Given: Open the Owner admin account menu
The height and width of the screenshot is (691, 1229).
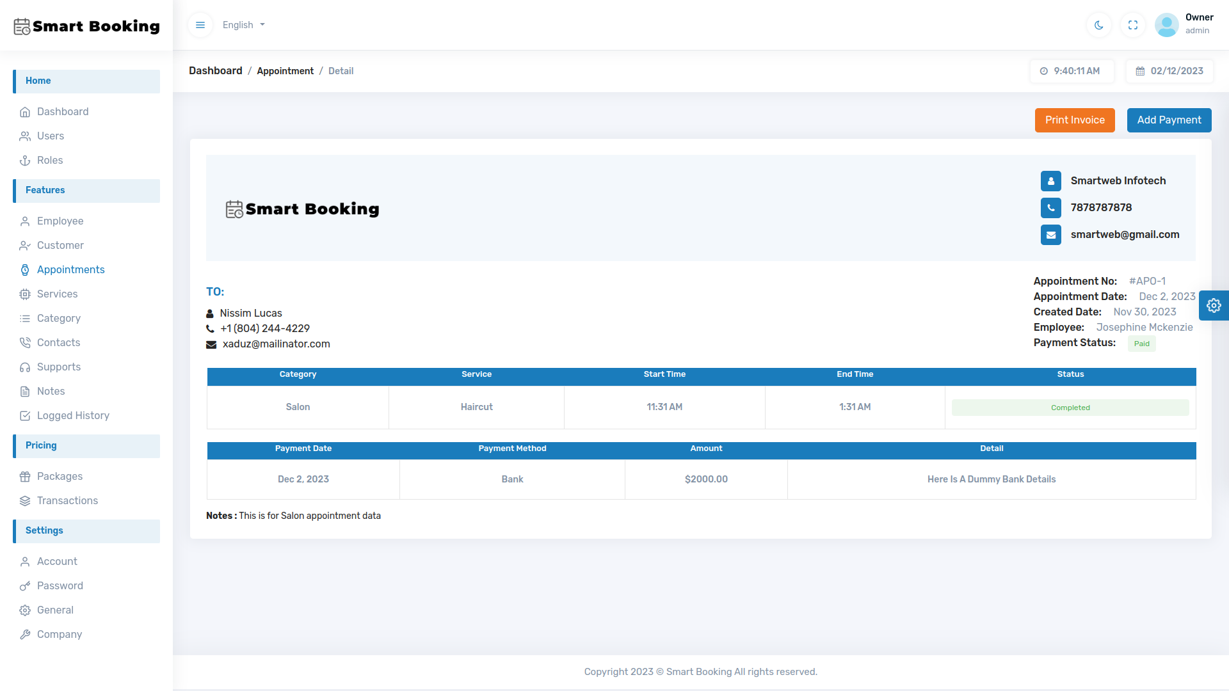Looking at the screenshot, I should [x=1198, y=24].
